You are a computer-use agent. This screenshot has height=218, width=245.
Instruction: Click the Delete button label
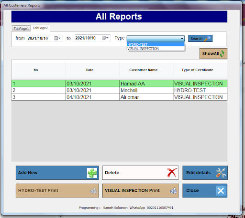[x=112, y=173]
